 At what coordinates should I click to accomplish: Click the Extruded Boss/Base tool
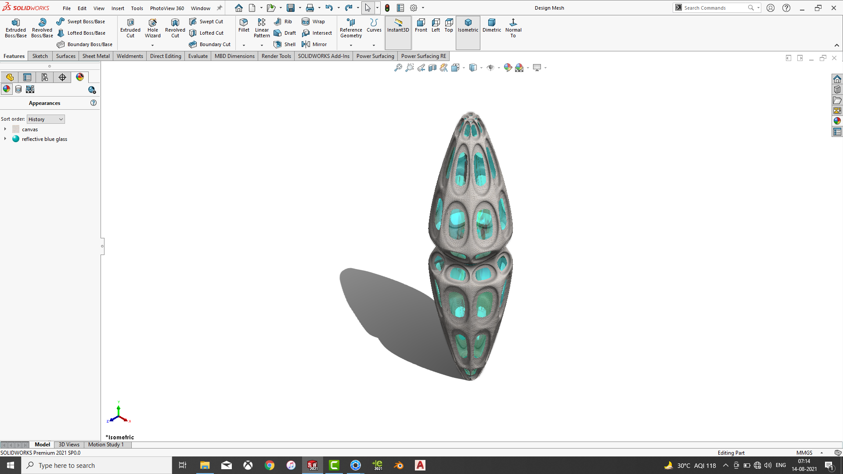coord(16,28)
